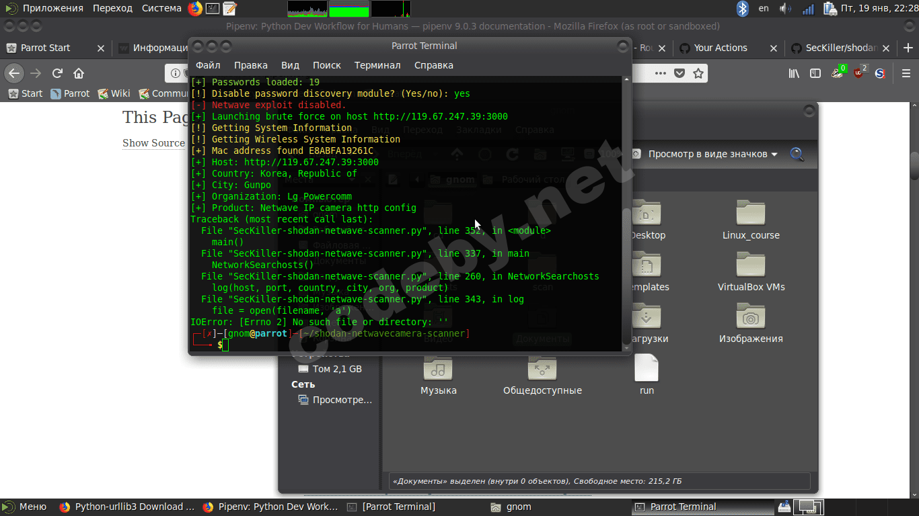
Task: Select Просмотре... network item in sidebar
Action: click(334, 400)
